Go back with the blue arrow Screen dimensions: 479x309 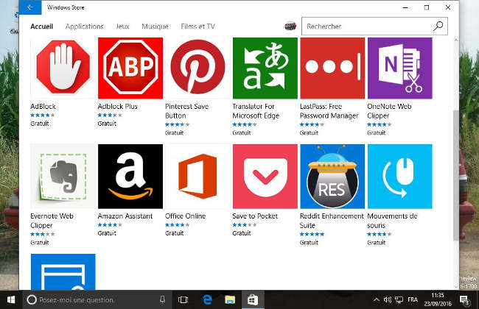coord(30,7)
